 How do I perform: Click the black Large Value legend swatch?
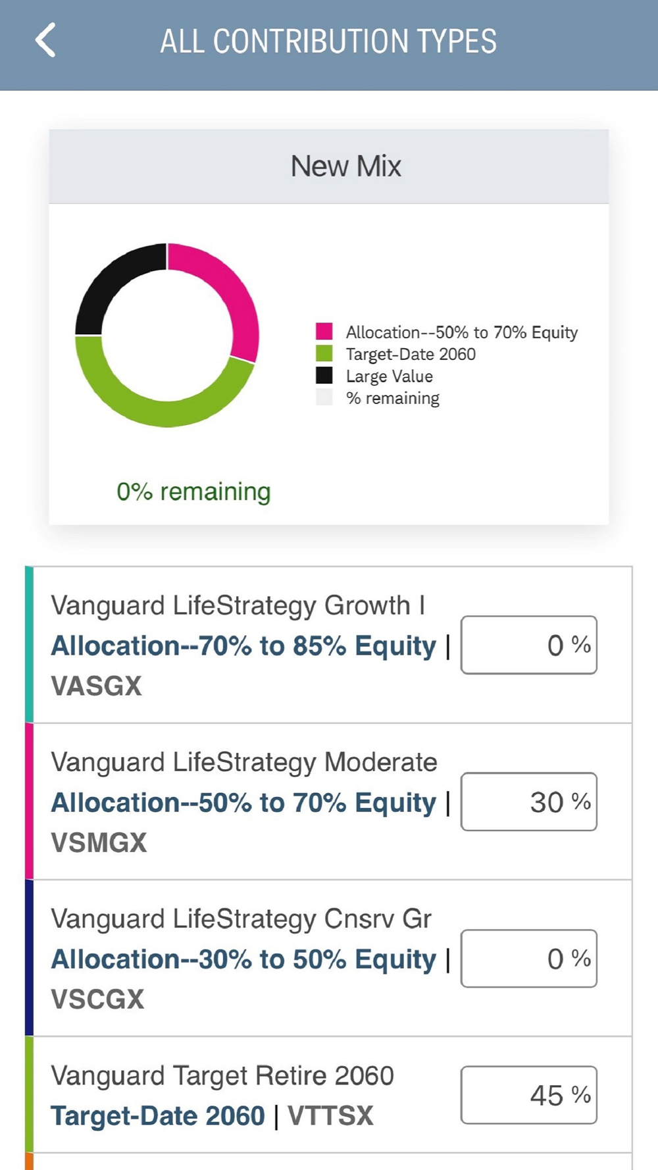(x=324, y=375)
